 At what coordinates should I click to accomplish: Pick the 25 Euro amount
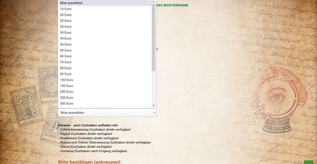point(66,21)
